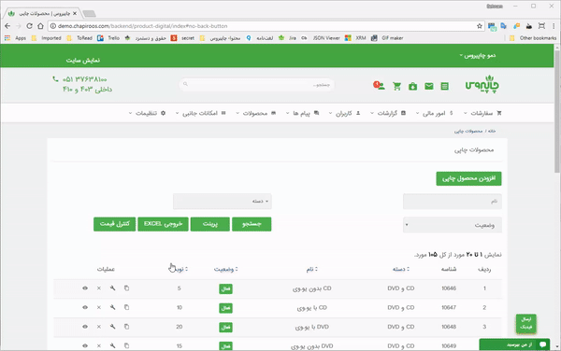Click the envelope messages icon in header
Screen dimensions: 561x351
428,86
